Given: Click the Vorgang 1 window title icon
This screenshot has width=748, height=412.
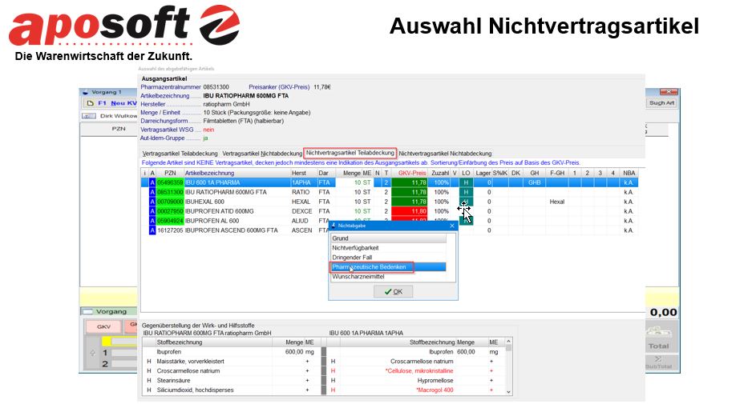Looking at the screenshot, I should [86, 92].
